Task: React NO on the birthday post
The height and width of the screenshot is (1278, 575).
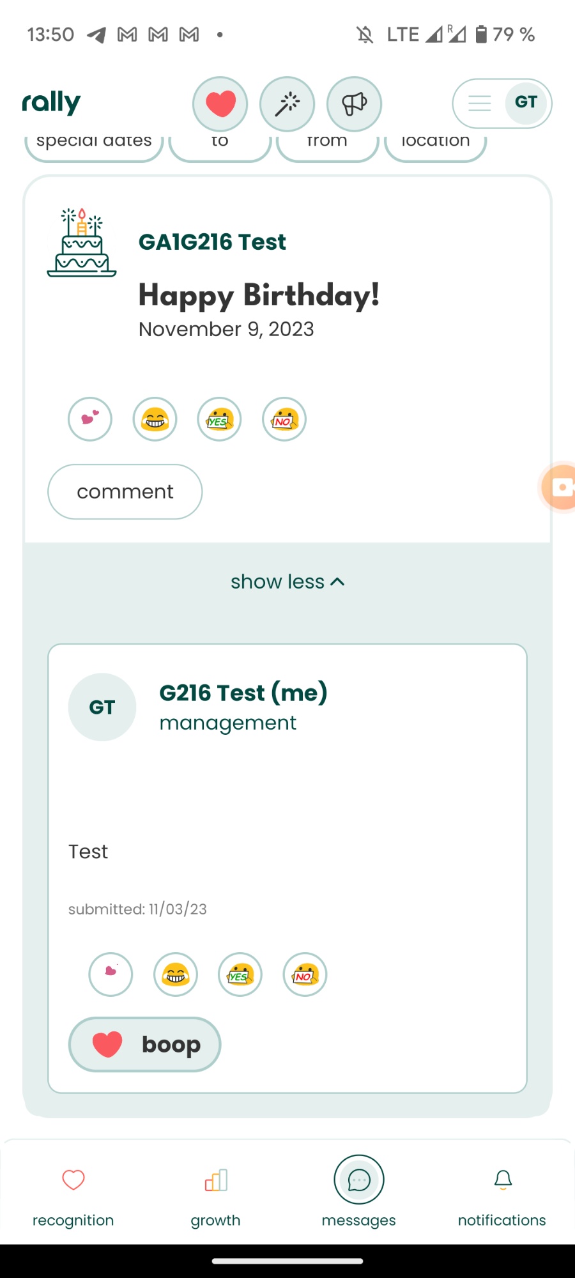Action: click(x=284, y=419)
